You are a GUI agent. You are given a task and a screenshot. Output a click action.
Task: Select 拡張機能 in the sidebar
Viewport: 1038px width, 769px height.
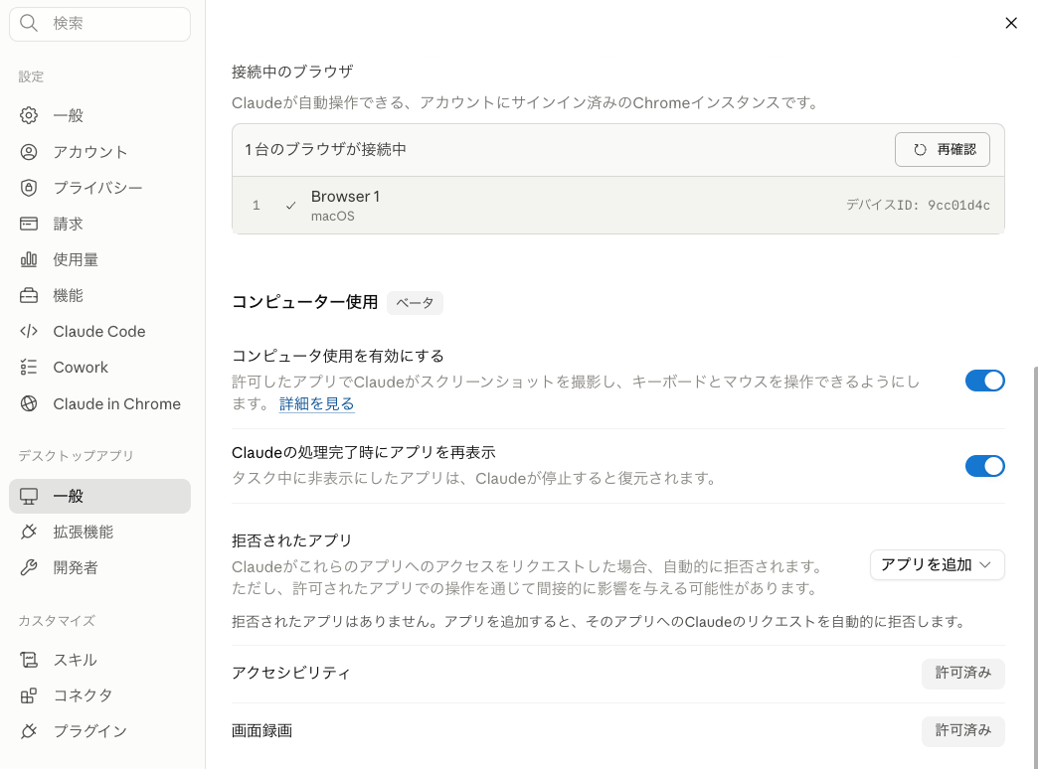(100, 532)
